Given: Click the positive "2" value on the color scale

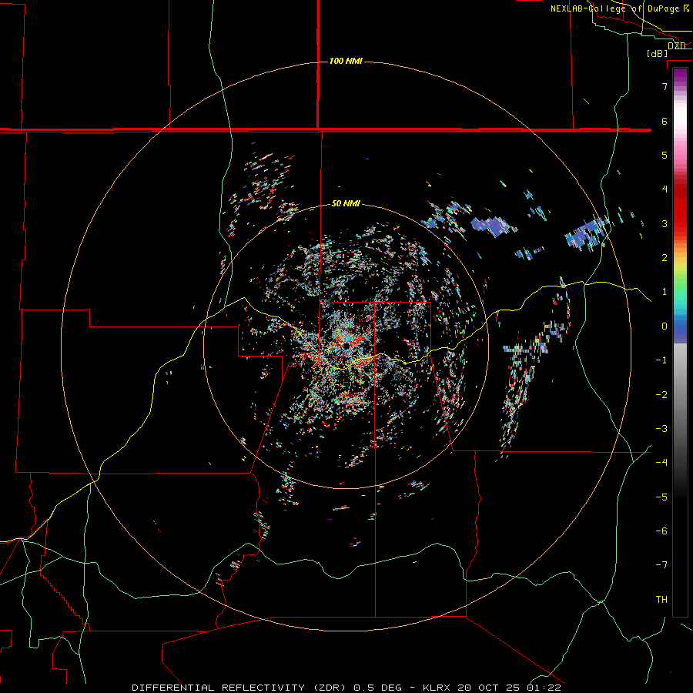Looking at the screenshot, I should pos(665,258).
